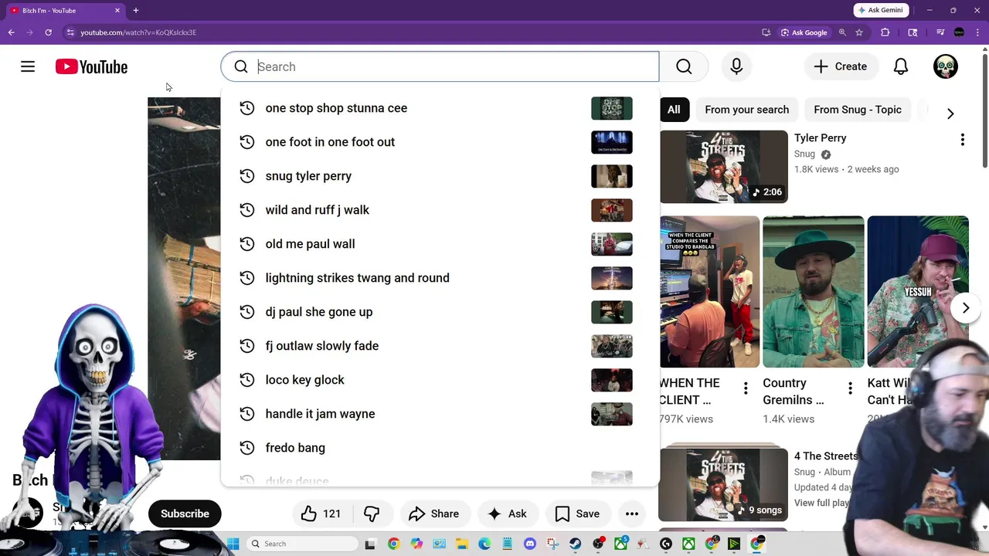The height and width of the screenshot is (556, 989).
Task: Reload the page in Chrome
Action: pyautogui.click(x=48, y=32)
